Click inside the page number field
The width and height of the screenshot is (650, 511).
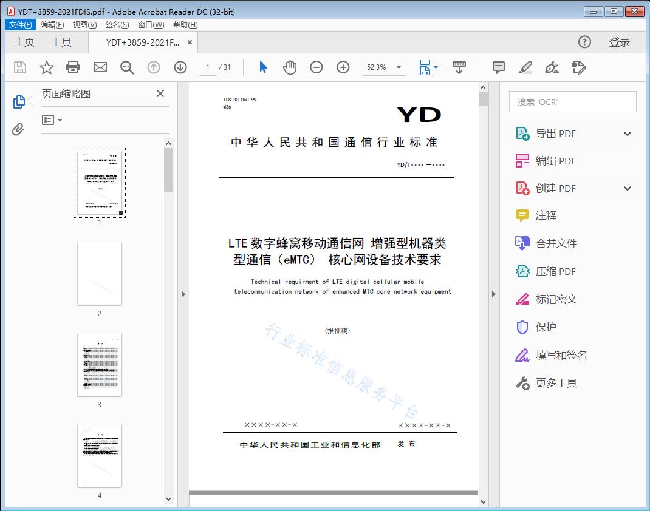[x=209, y=67]
